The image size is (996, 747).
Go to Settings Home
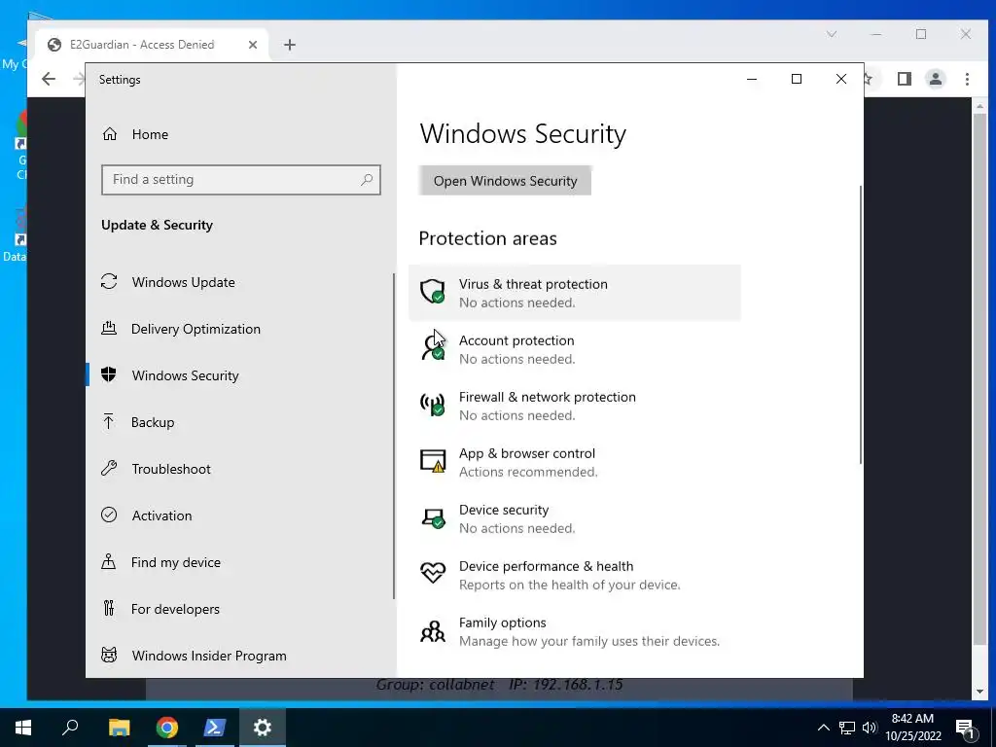[x=150, y=134]
